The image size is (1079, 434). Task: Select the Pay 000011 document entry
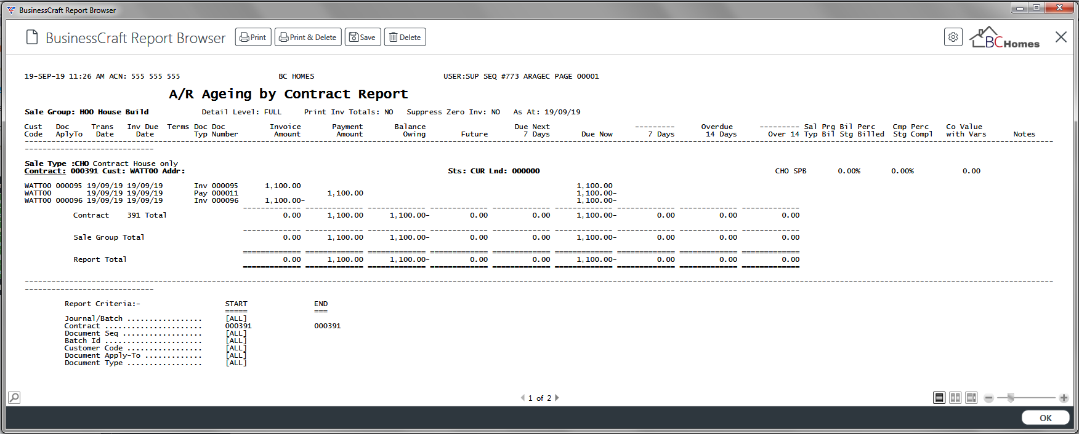pyautogui.click(x=216, y=193)
